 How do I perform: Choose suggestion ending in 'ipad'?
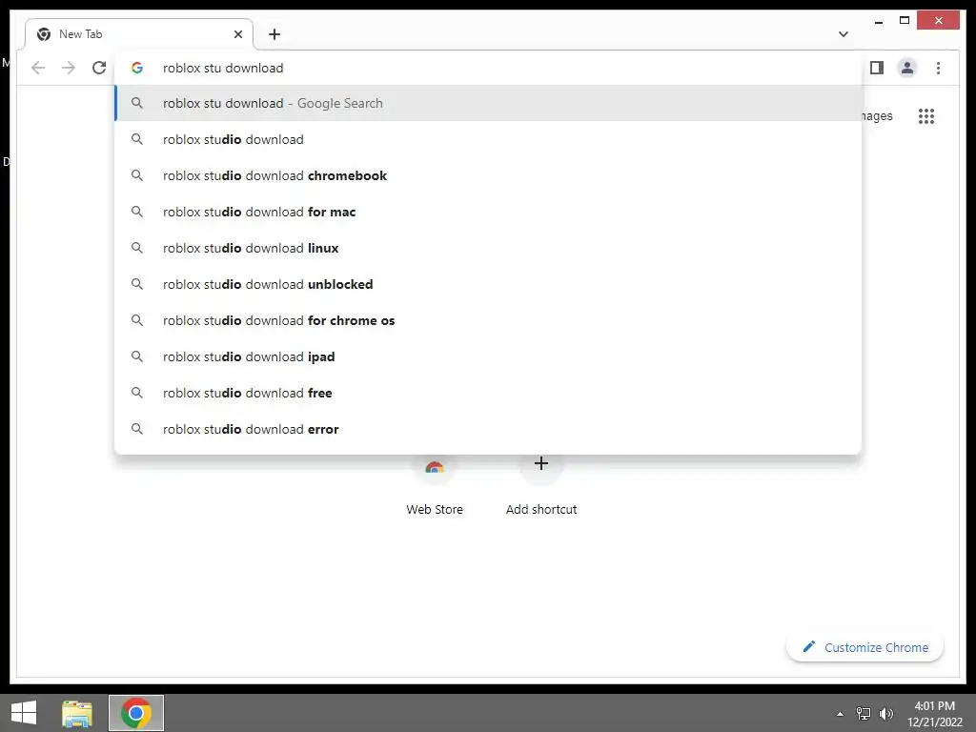tap(489, 356)
